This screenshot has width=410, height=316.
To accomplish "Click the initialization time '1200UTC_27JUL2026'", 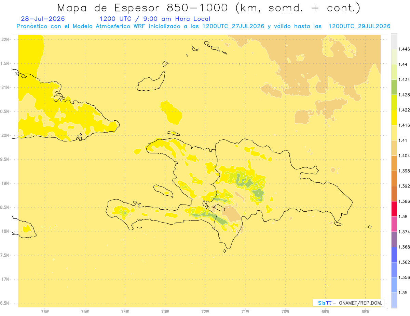I will click(x=233, y=26).
